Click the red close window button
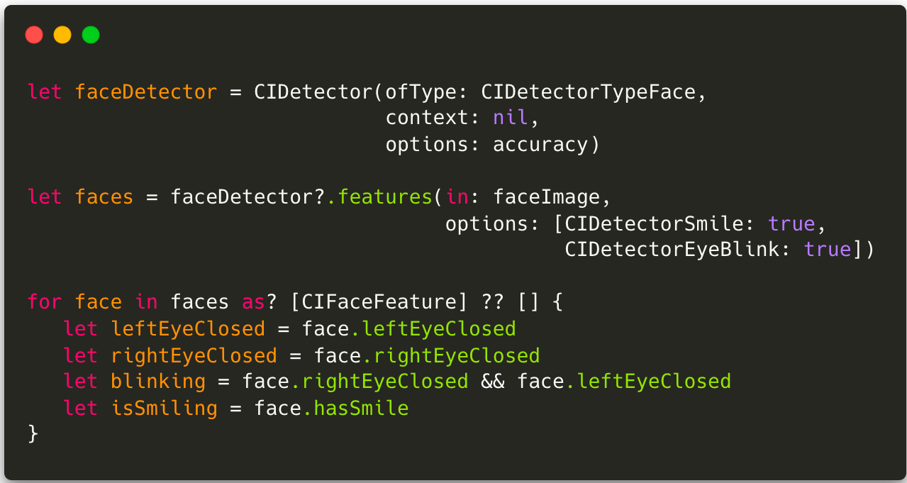This screenshot has height=483, width=907. coord(34,35)
